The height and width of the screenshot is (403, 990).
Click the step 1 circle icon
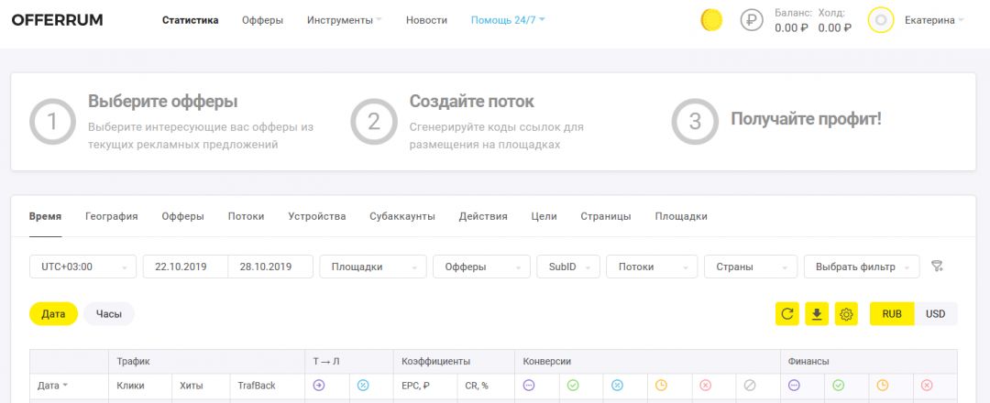(52, 122)
